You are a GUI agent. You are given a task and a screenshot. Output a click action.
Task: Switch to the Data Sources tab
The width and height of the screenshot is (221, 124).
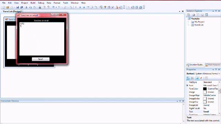tap(213, 65)
